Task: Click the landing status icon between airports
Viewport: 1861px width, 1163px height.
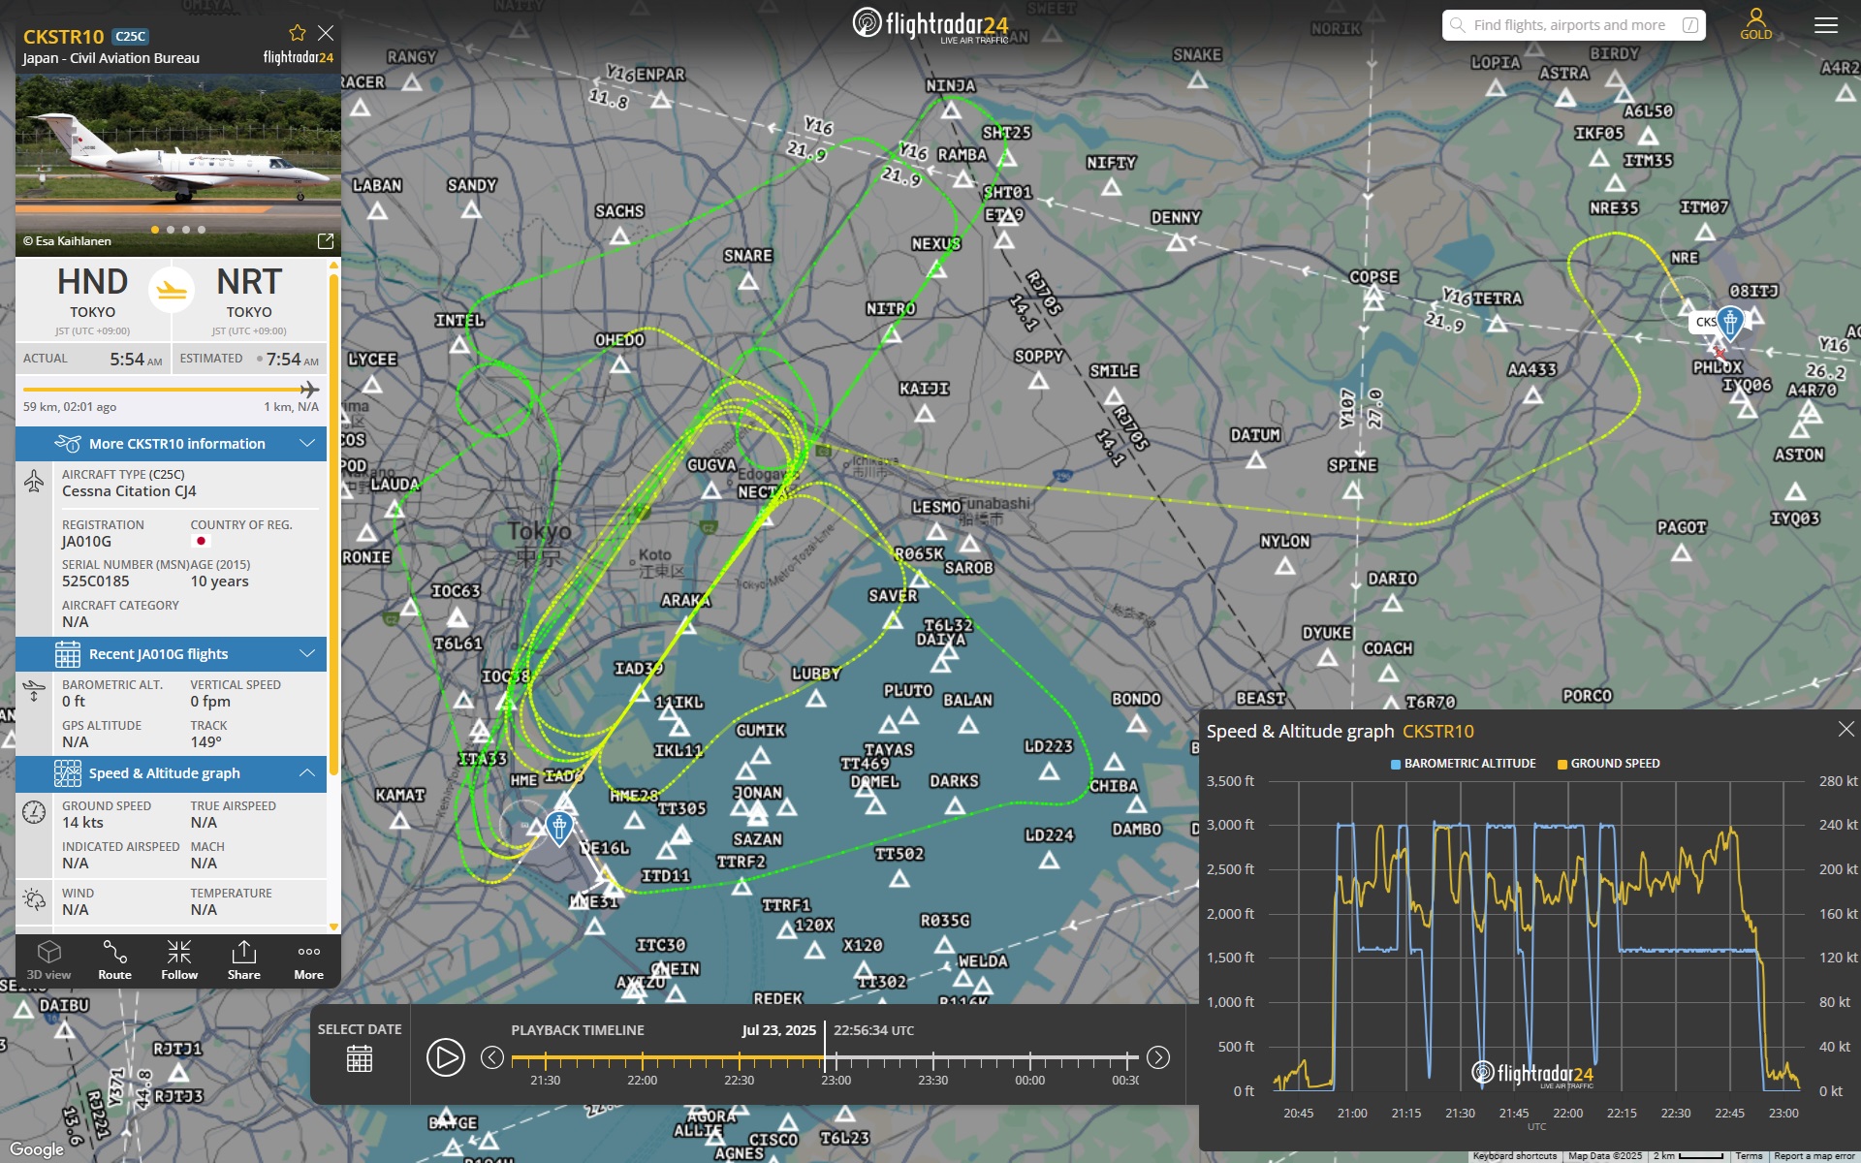Action: click(172, 289)
